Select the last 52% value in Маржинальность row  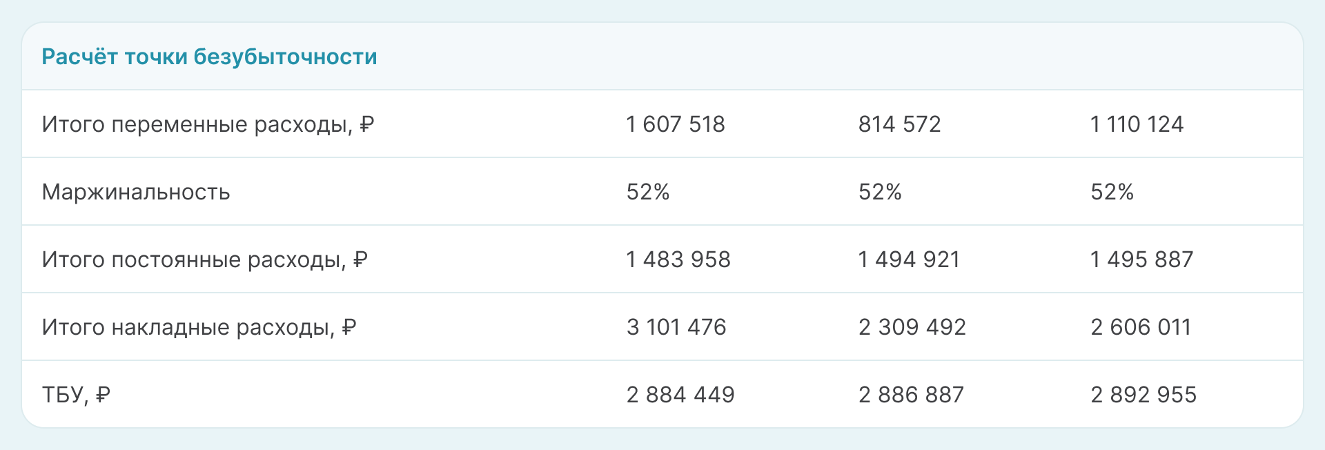pyautogui.click(x=1112, y=192)
